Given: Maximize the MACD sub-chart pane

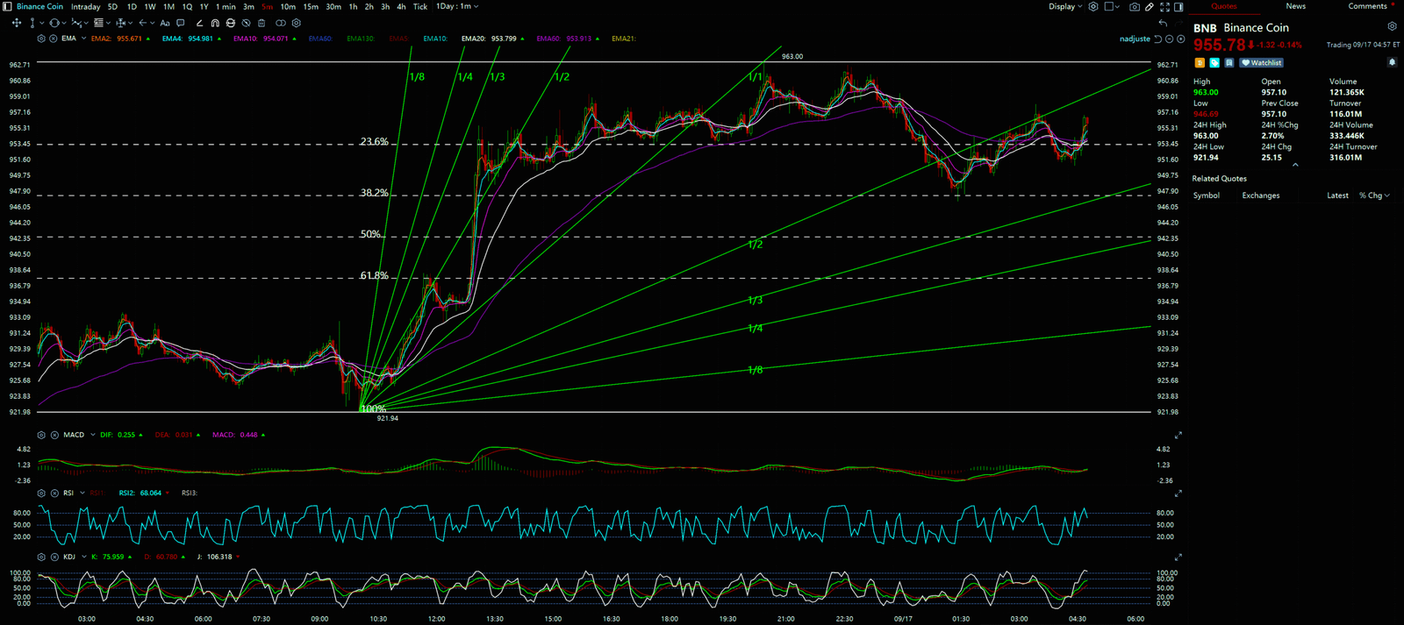Looking at the screenshot, I should (x=1178, y=435).
